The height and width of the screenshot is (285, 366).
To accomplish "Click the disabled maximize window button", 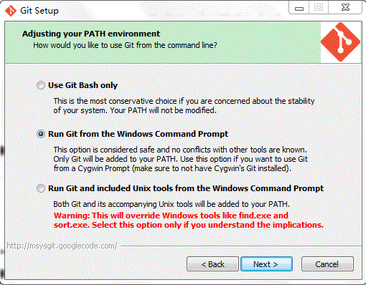I will pyautogui.click(x=319, y=8).
